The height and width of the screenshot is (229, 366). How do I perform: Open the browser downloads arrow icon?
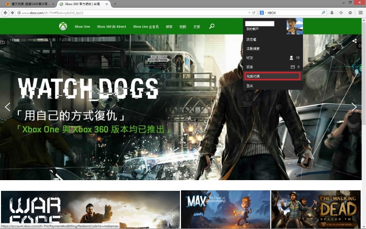pyautogui.click(x=331, y=13)
